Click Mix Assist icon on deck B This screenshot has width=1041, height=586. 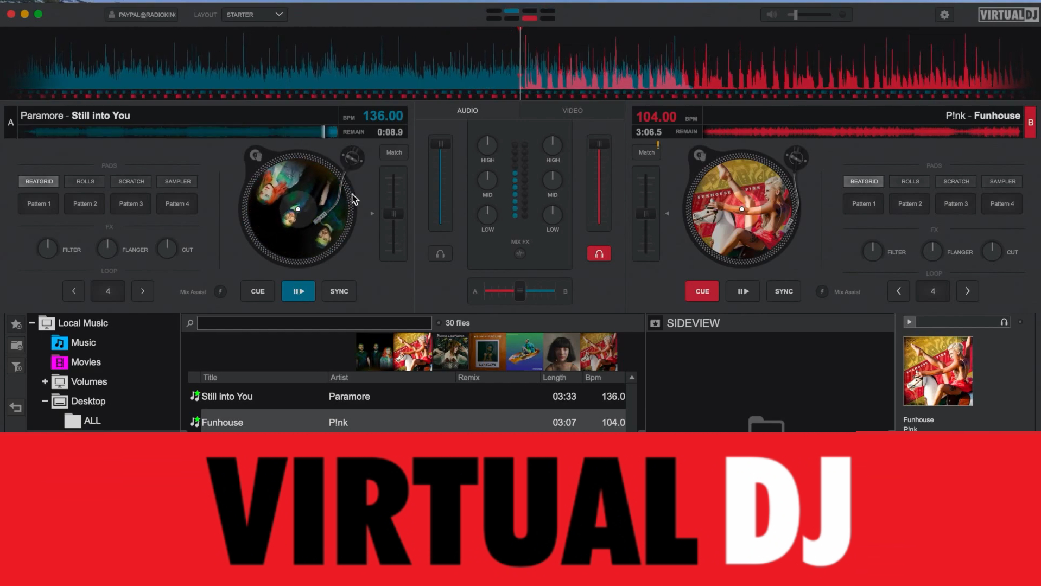[822, 291]
